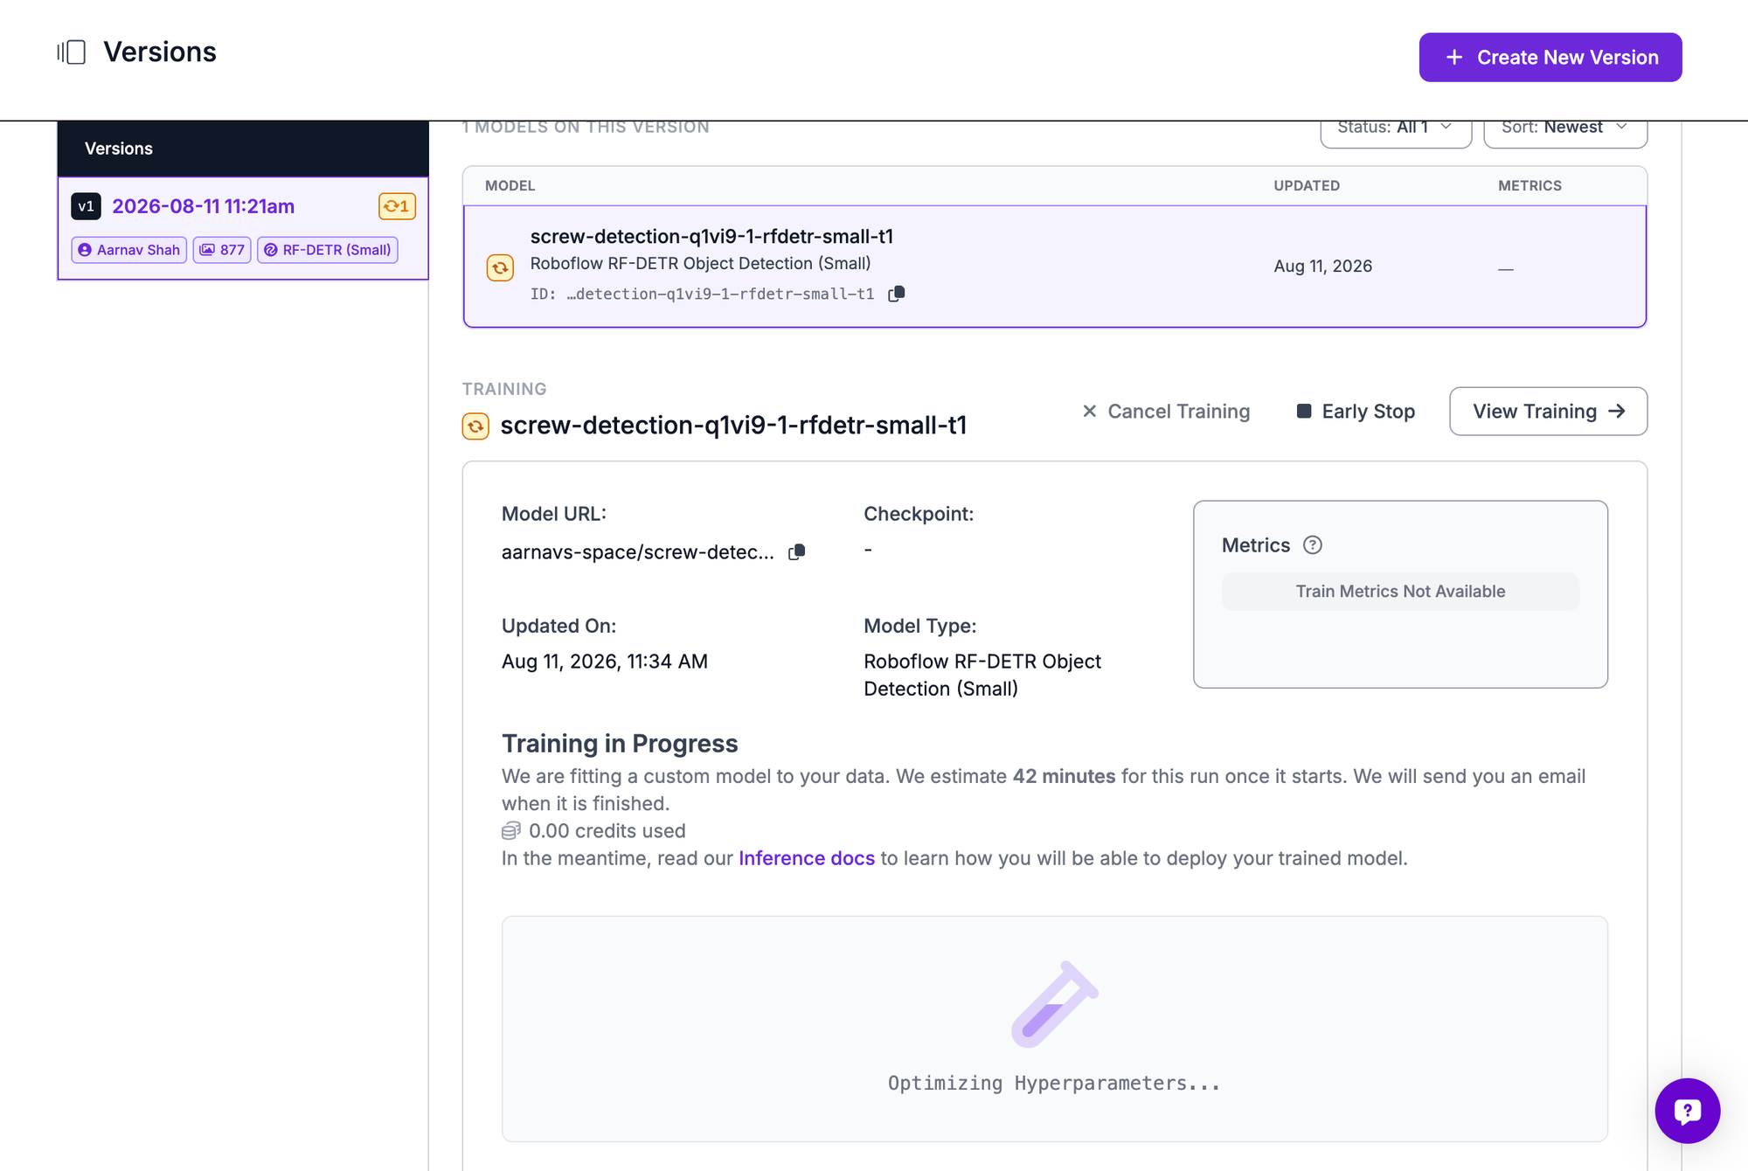
Task: Click the METRICS column header
Action: point(1529,186)
